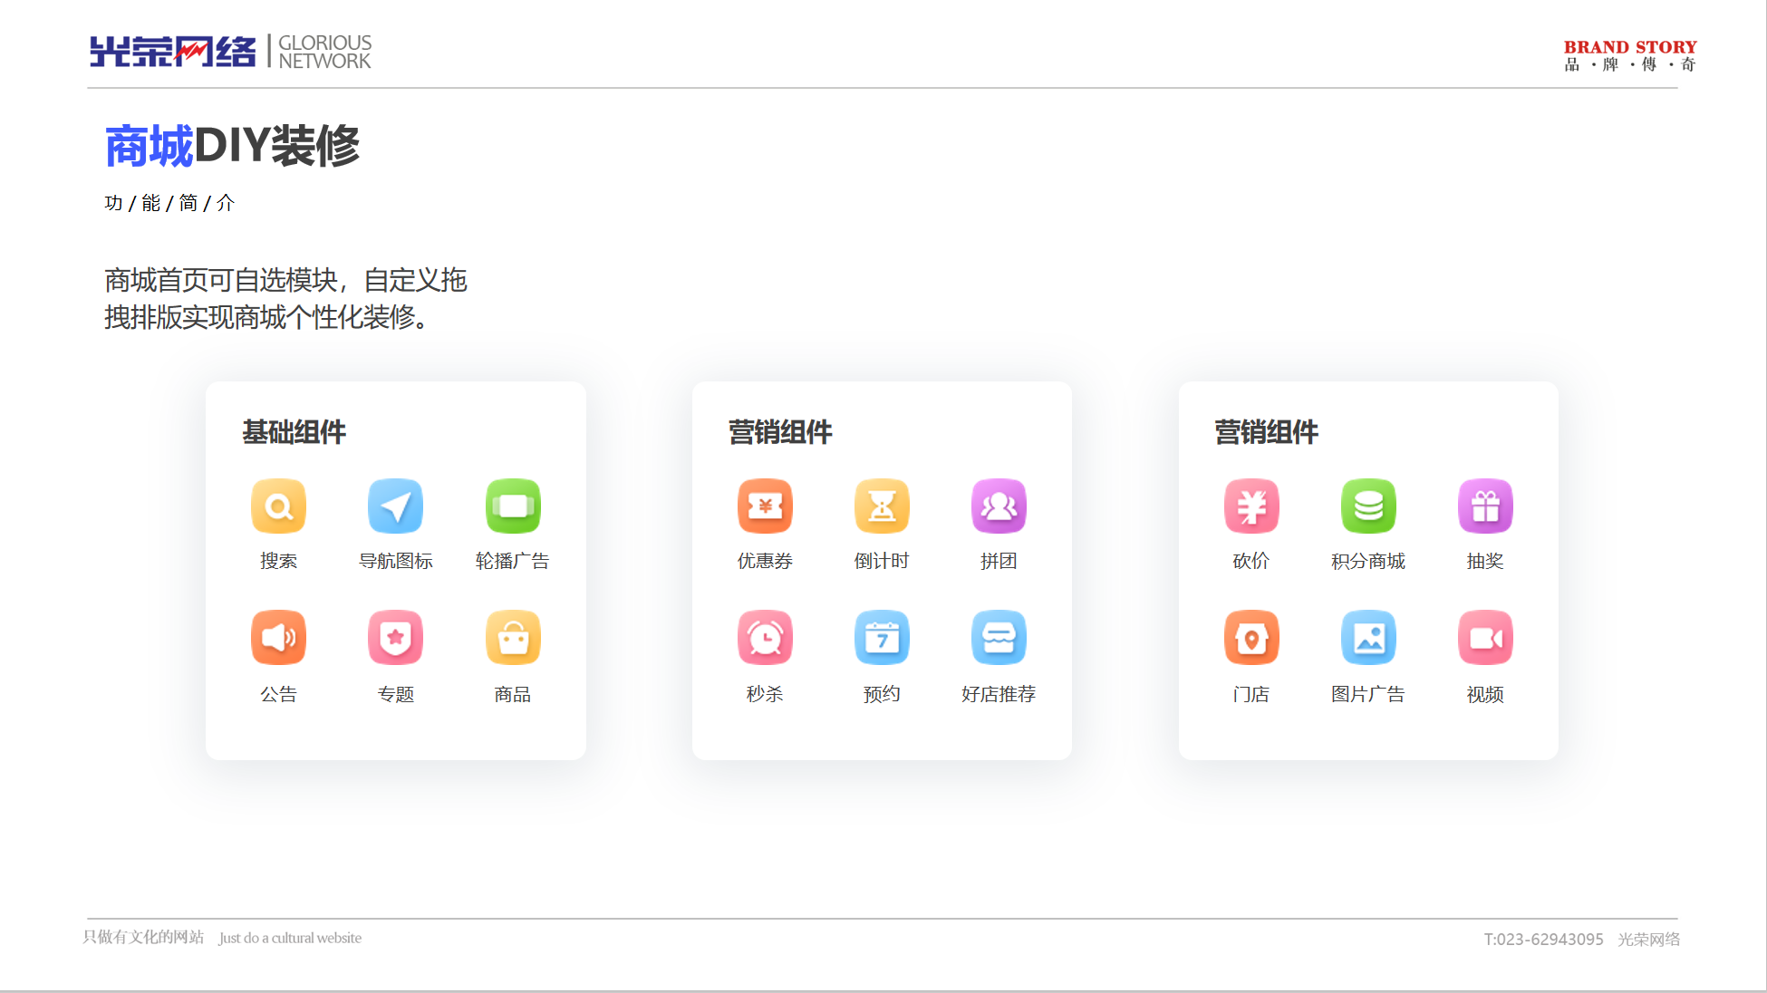The image size is (1767, 993).
Task: Click the 导航图标 navigation icon component
Action: [395, 506]
